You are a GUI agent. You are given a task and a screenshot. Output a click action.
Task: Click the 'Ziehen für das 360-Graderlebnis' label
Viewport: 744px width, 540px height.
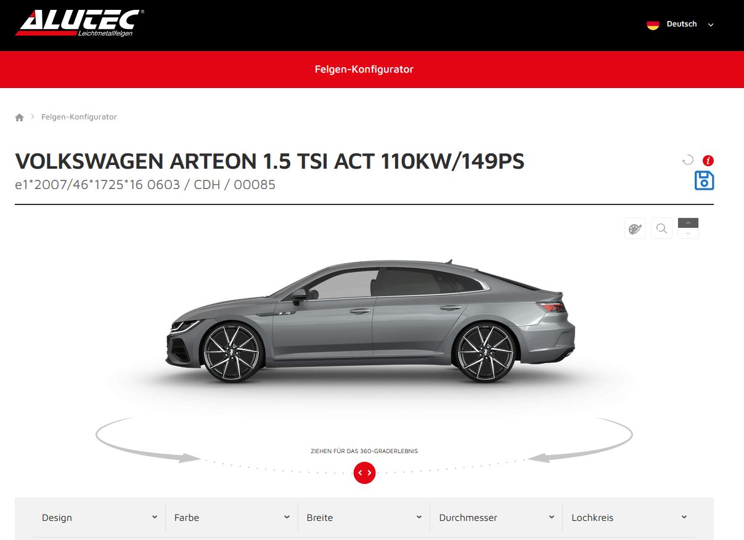(364, 451)
